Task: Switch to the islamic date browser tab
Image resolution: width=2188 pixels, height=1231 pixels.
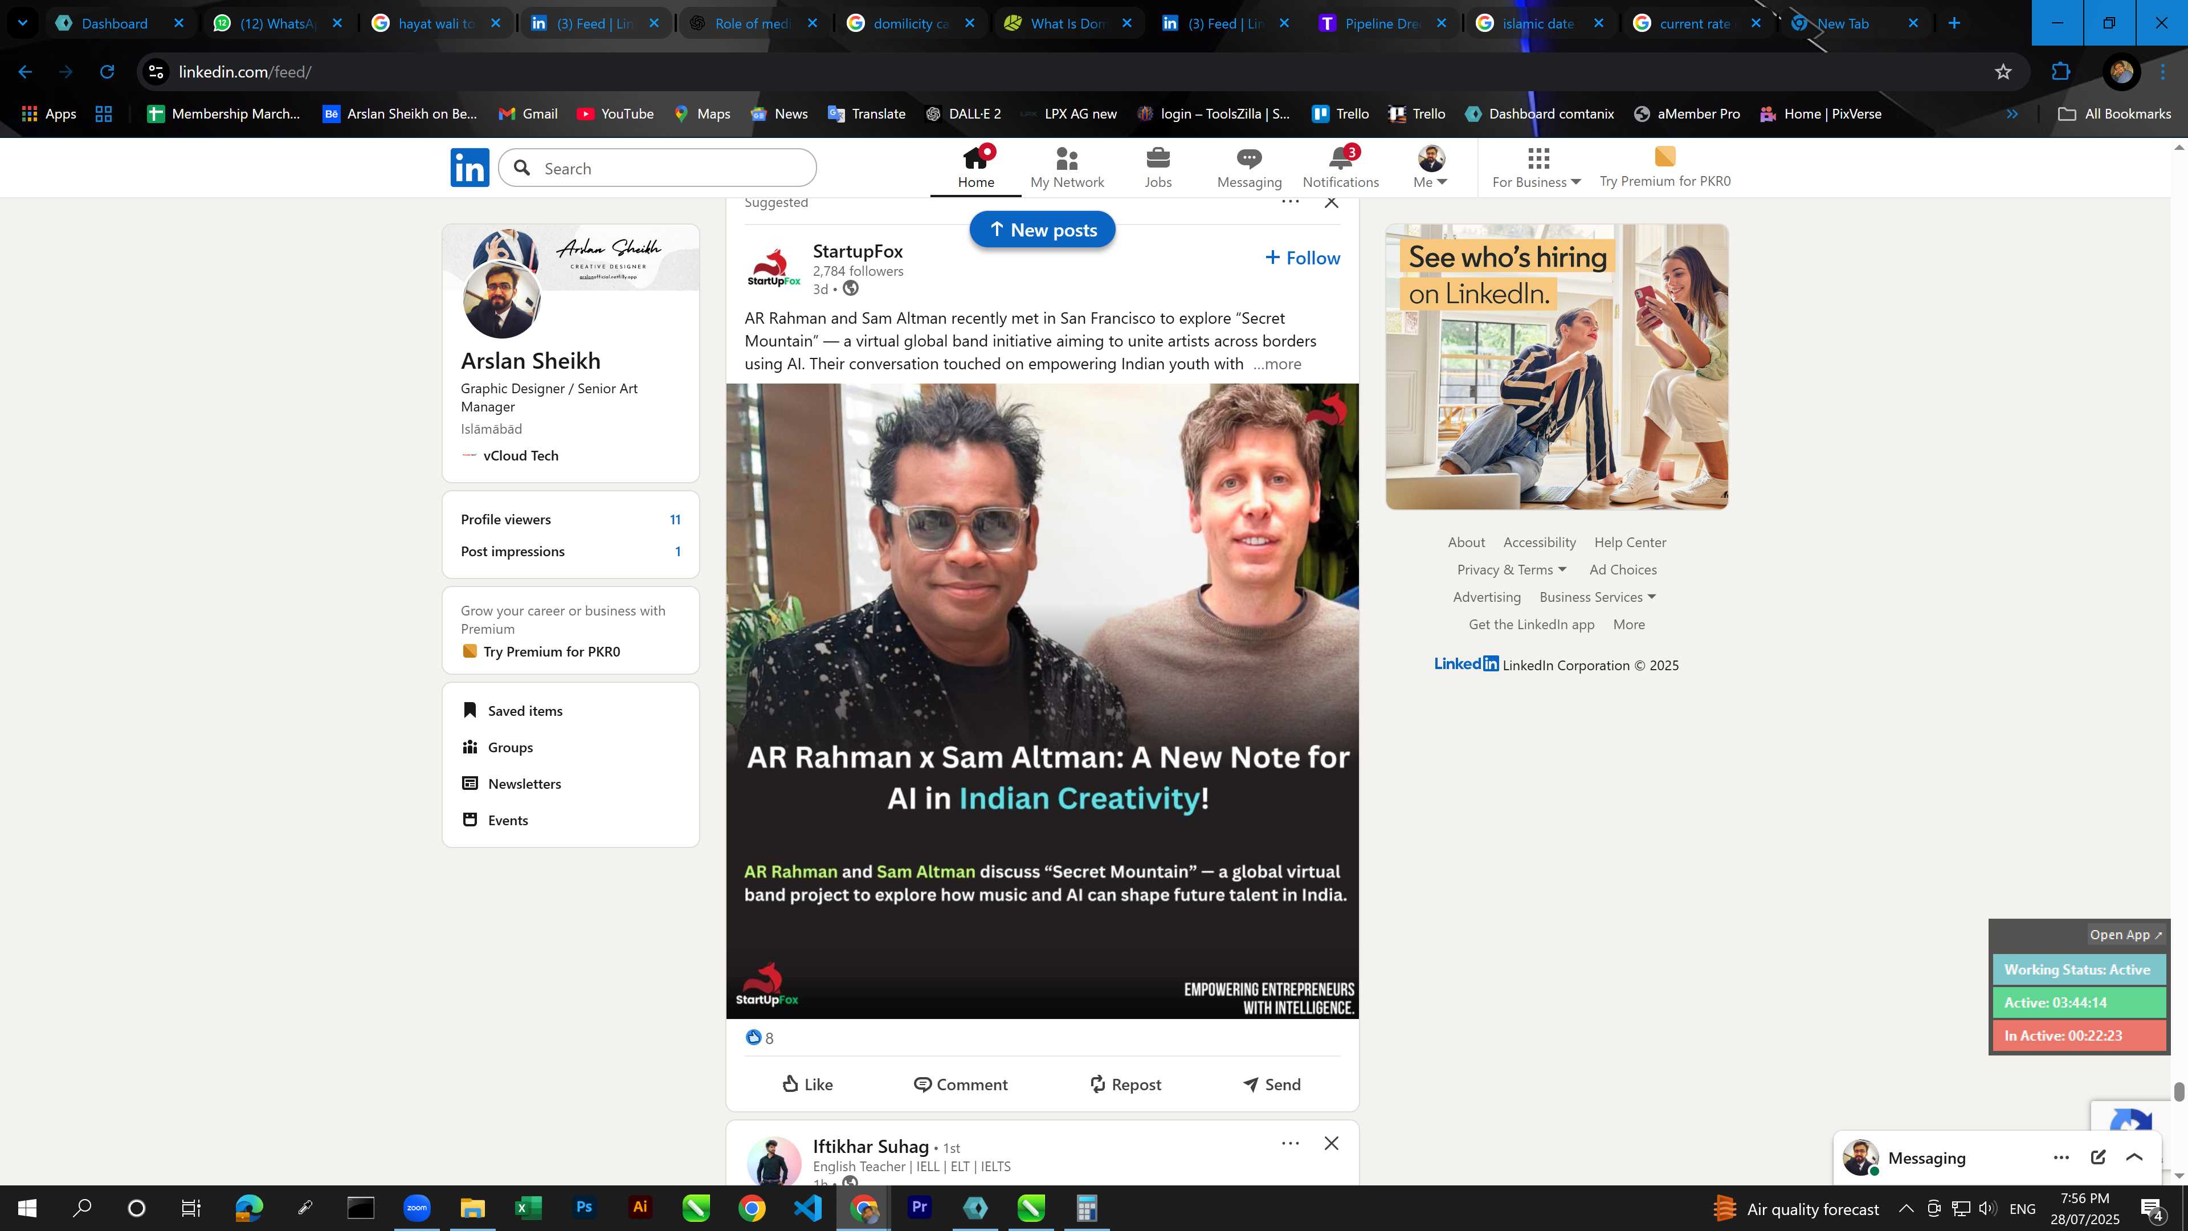Action: click(x=1539, y=23)
